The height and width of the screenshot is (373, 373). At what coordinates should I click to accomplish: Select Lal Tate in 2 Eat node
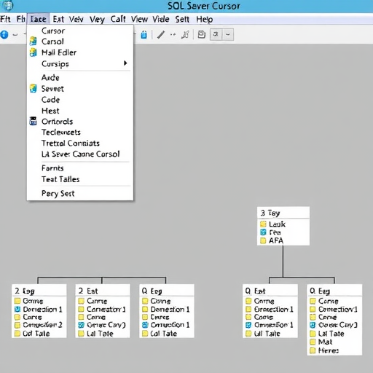pos(100,334)
